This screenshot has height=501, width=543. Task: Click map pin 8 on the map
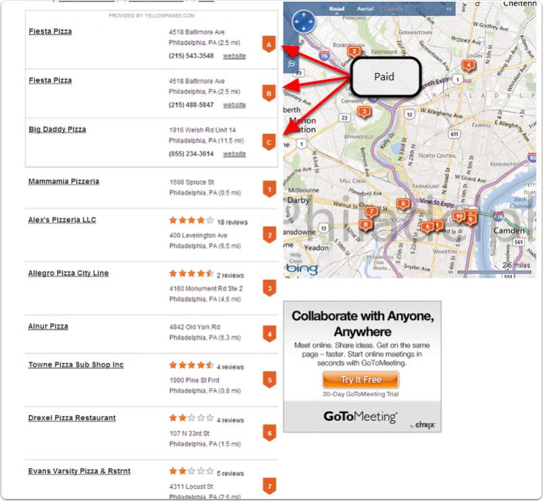click(x=365, y=225)
